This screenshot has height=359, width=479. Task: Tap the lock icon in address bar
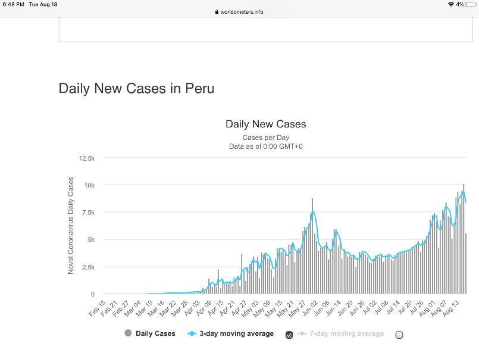(216, 12)
